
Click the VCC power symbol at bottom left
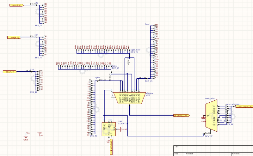click(40, 135)
